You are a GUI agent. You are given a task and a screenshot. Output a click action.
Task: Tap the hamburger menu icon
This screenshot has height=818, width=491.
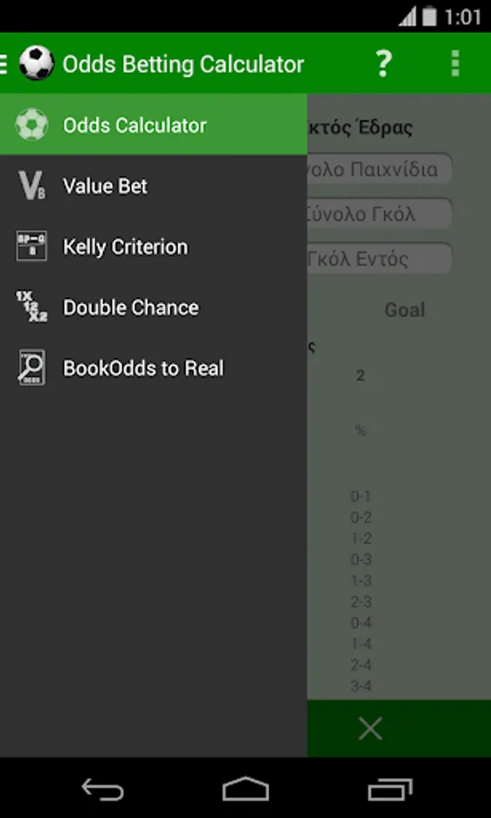4,64
